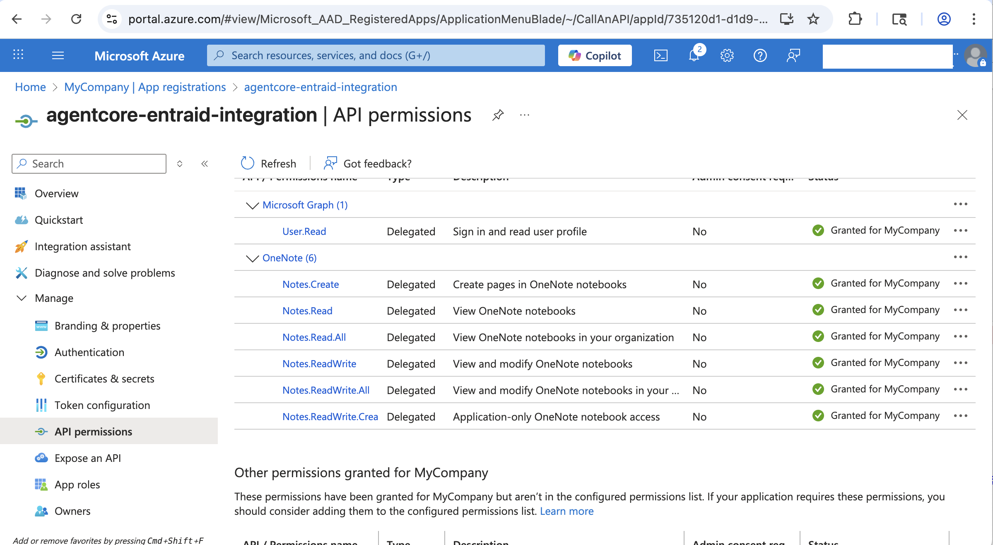Open the notifications bell
The height and width of the screenshot is (545, 993).
pos(694,55)
